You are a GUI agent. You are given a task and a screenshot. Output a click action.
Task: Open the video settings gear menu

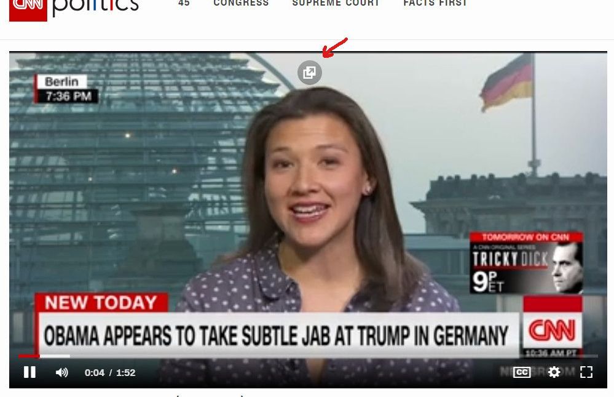(x=554, y=372)
